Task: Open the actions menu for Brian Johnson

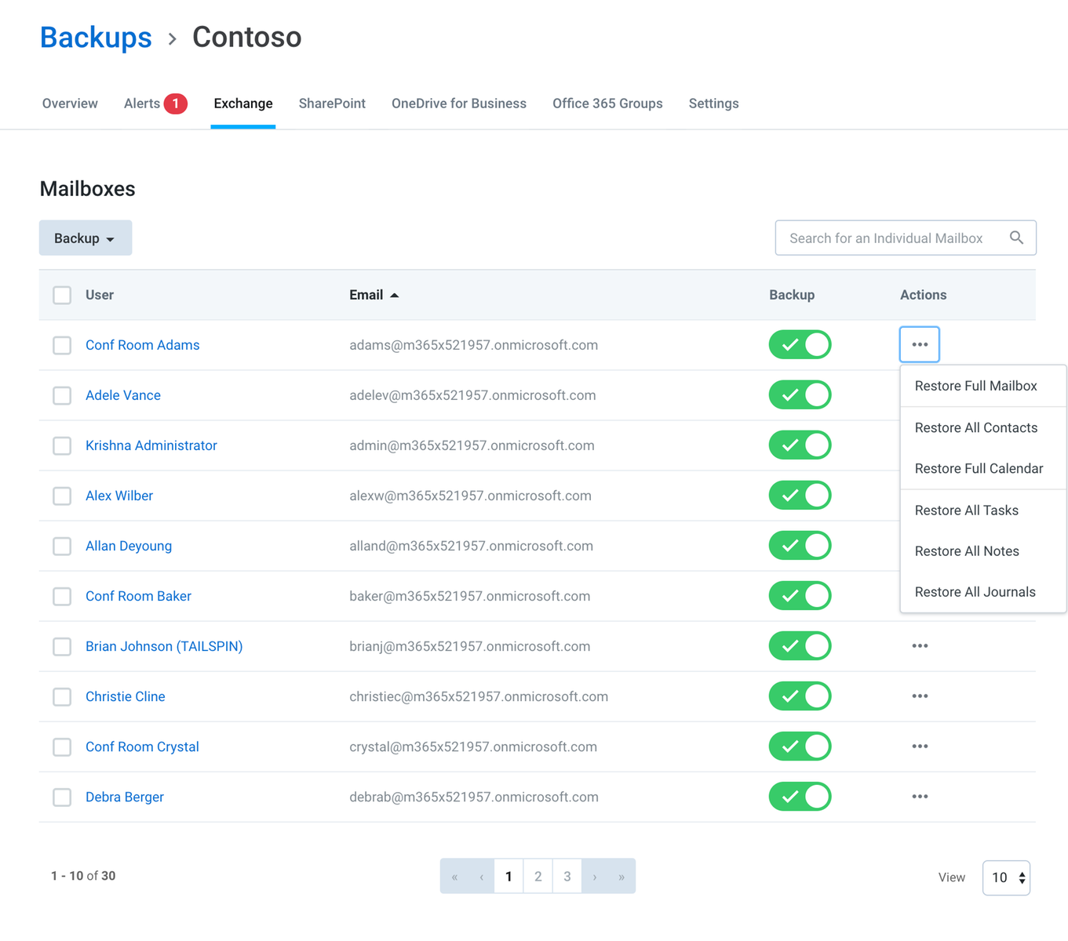Action: click(x=920, y=646)
